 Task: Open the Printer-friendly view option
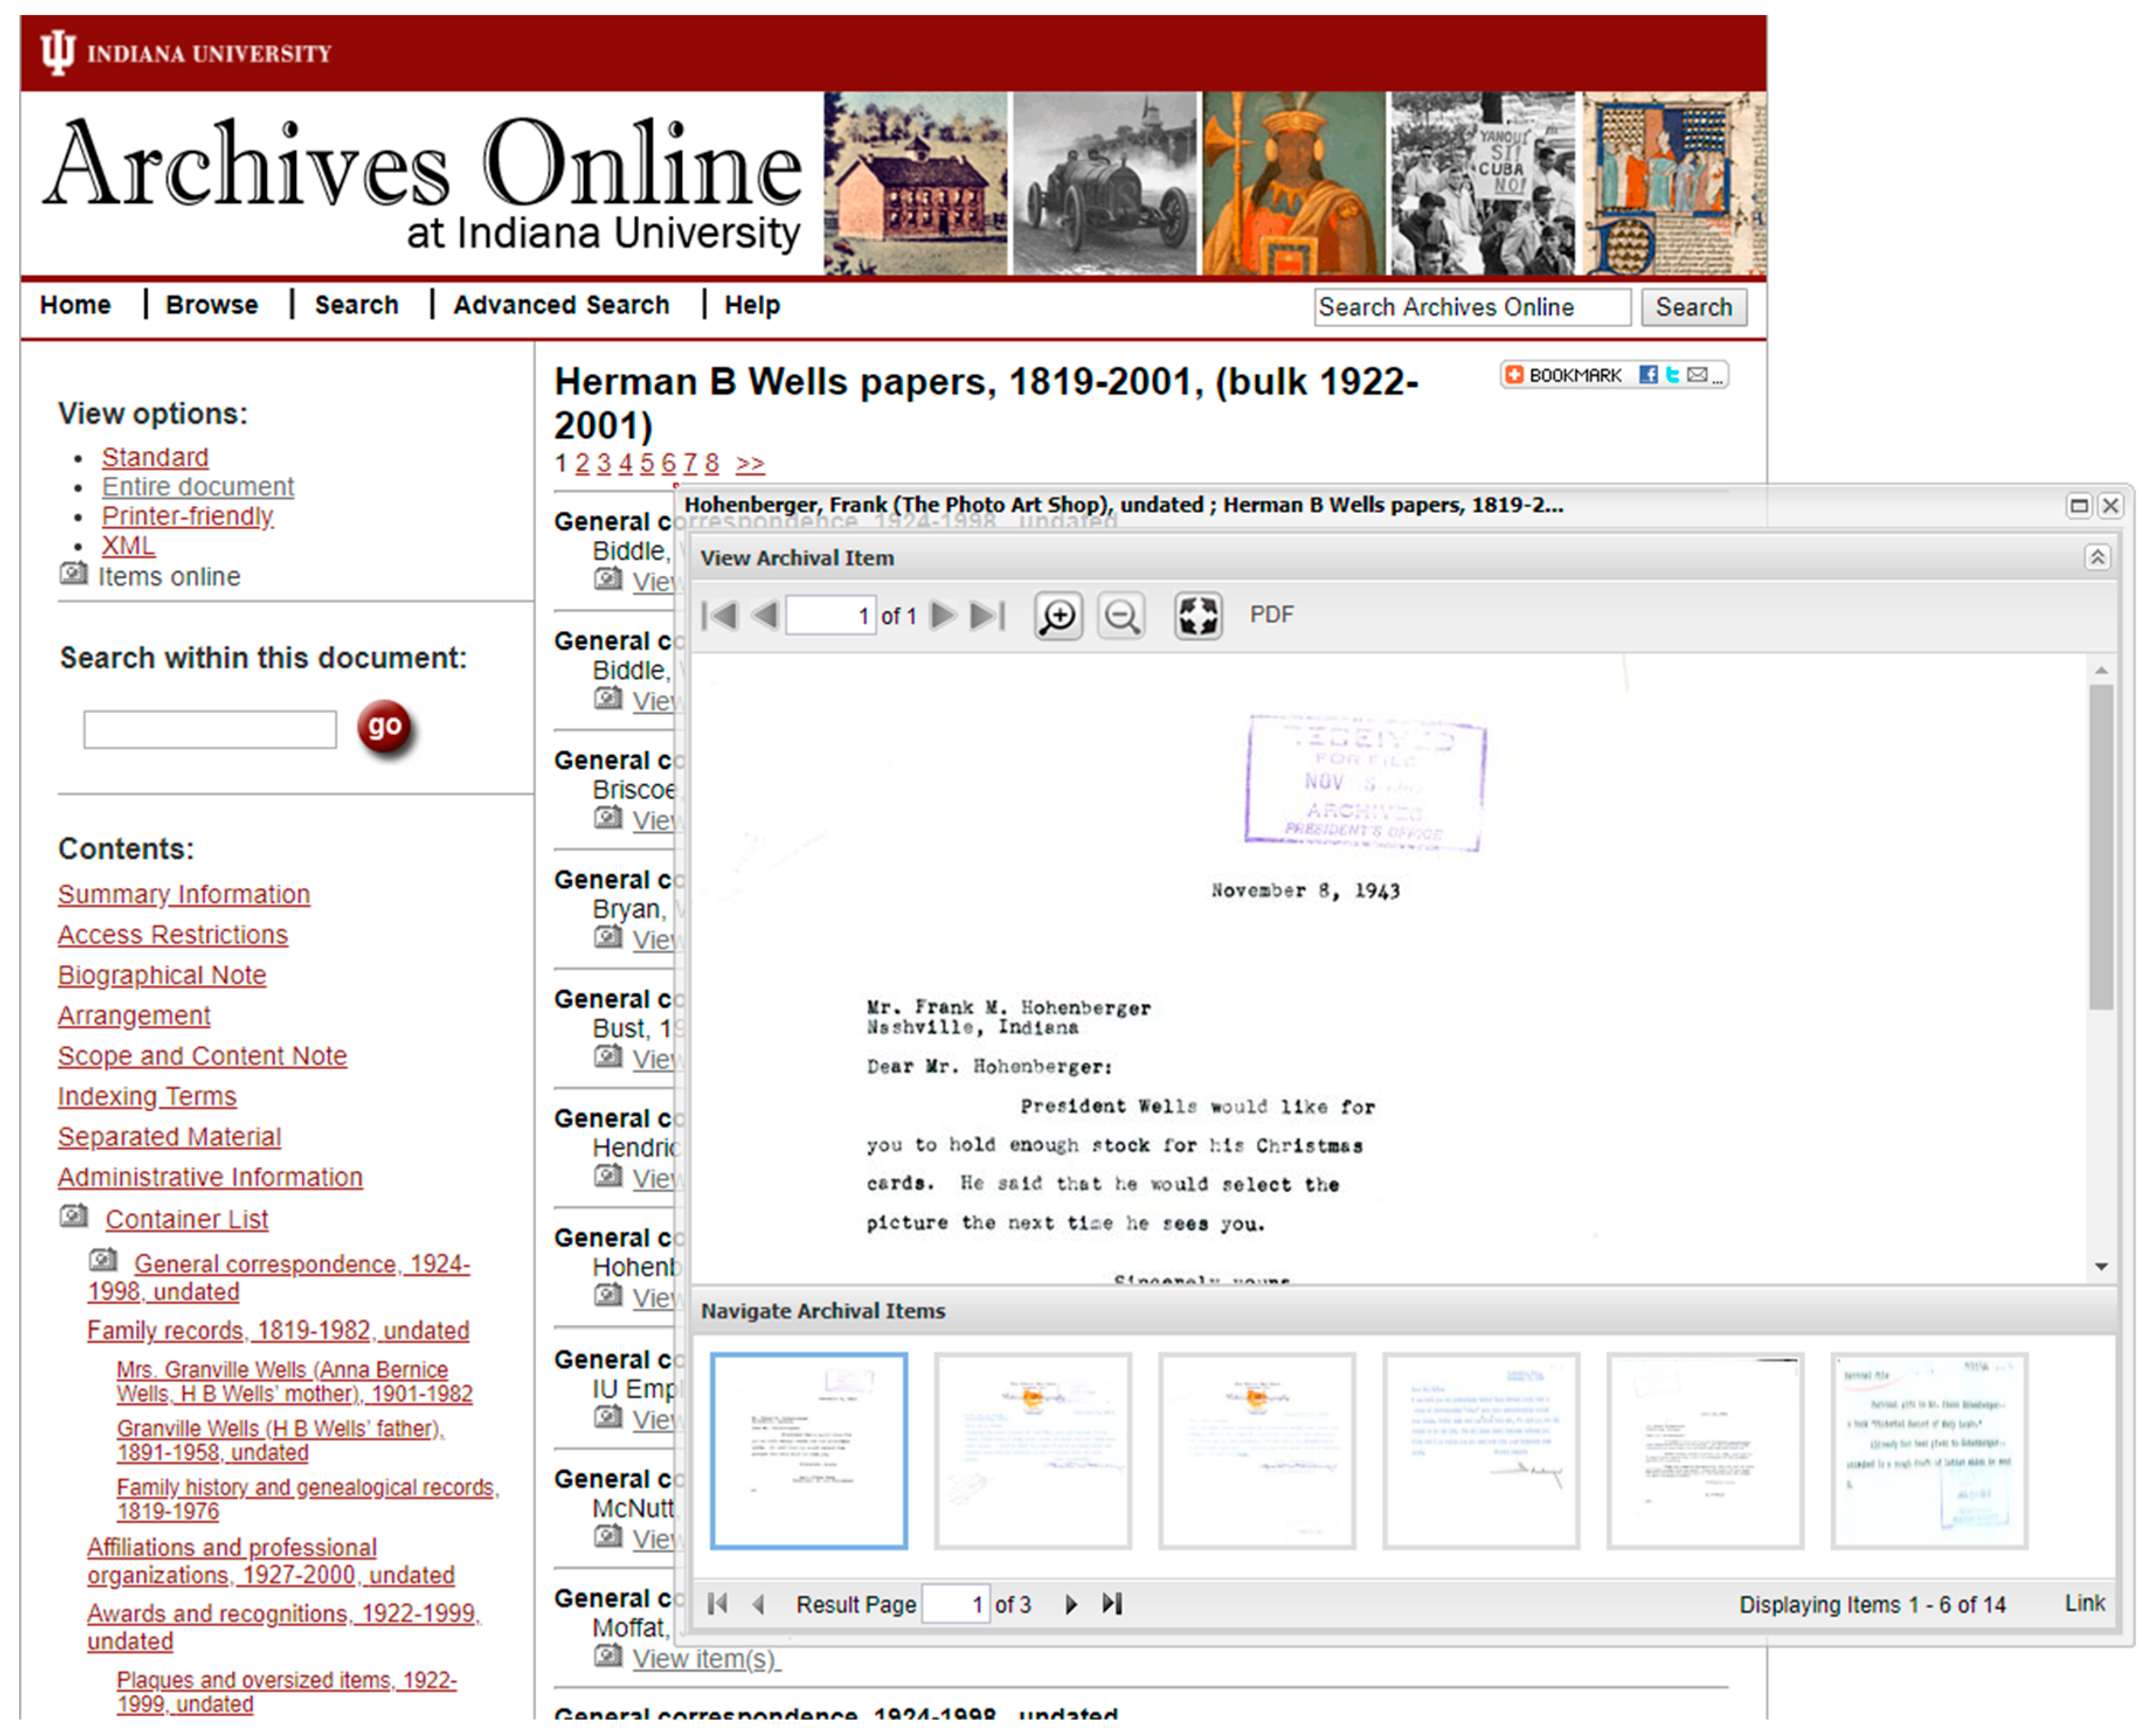188,516
